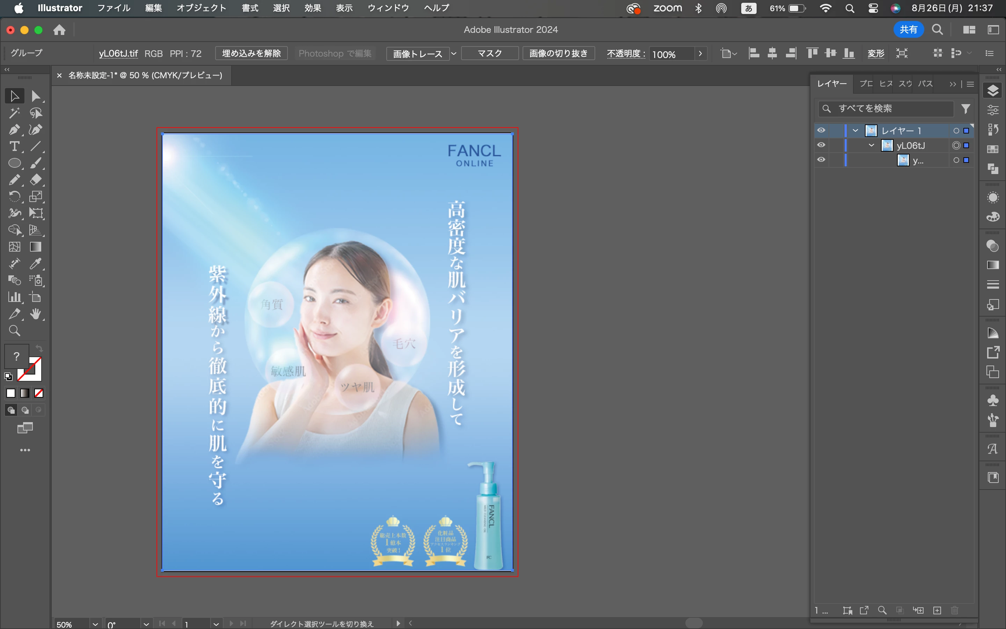Hide レイヤー 1 layer visibility
Viewport: 1006px width, 629px height.
[821, 131]
